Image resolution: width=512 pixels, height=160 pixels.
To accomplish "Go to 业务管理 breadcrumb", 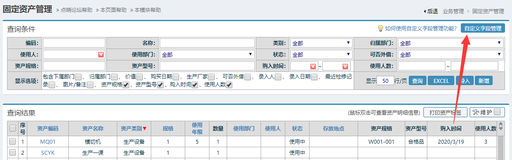I will pyautogui.click(x=453, y=11).
